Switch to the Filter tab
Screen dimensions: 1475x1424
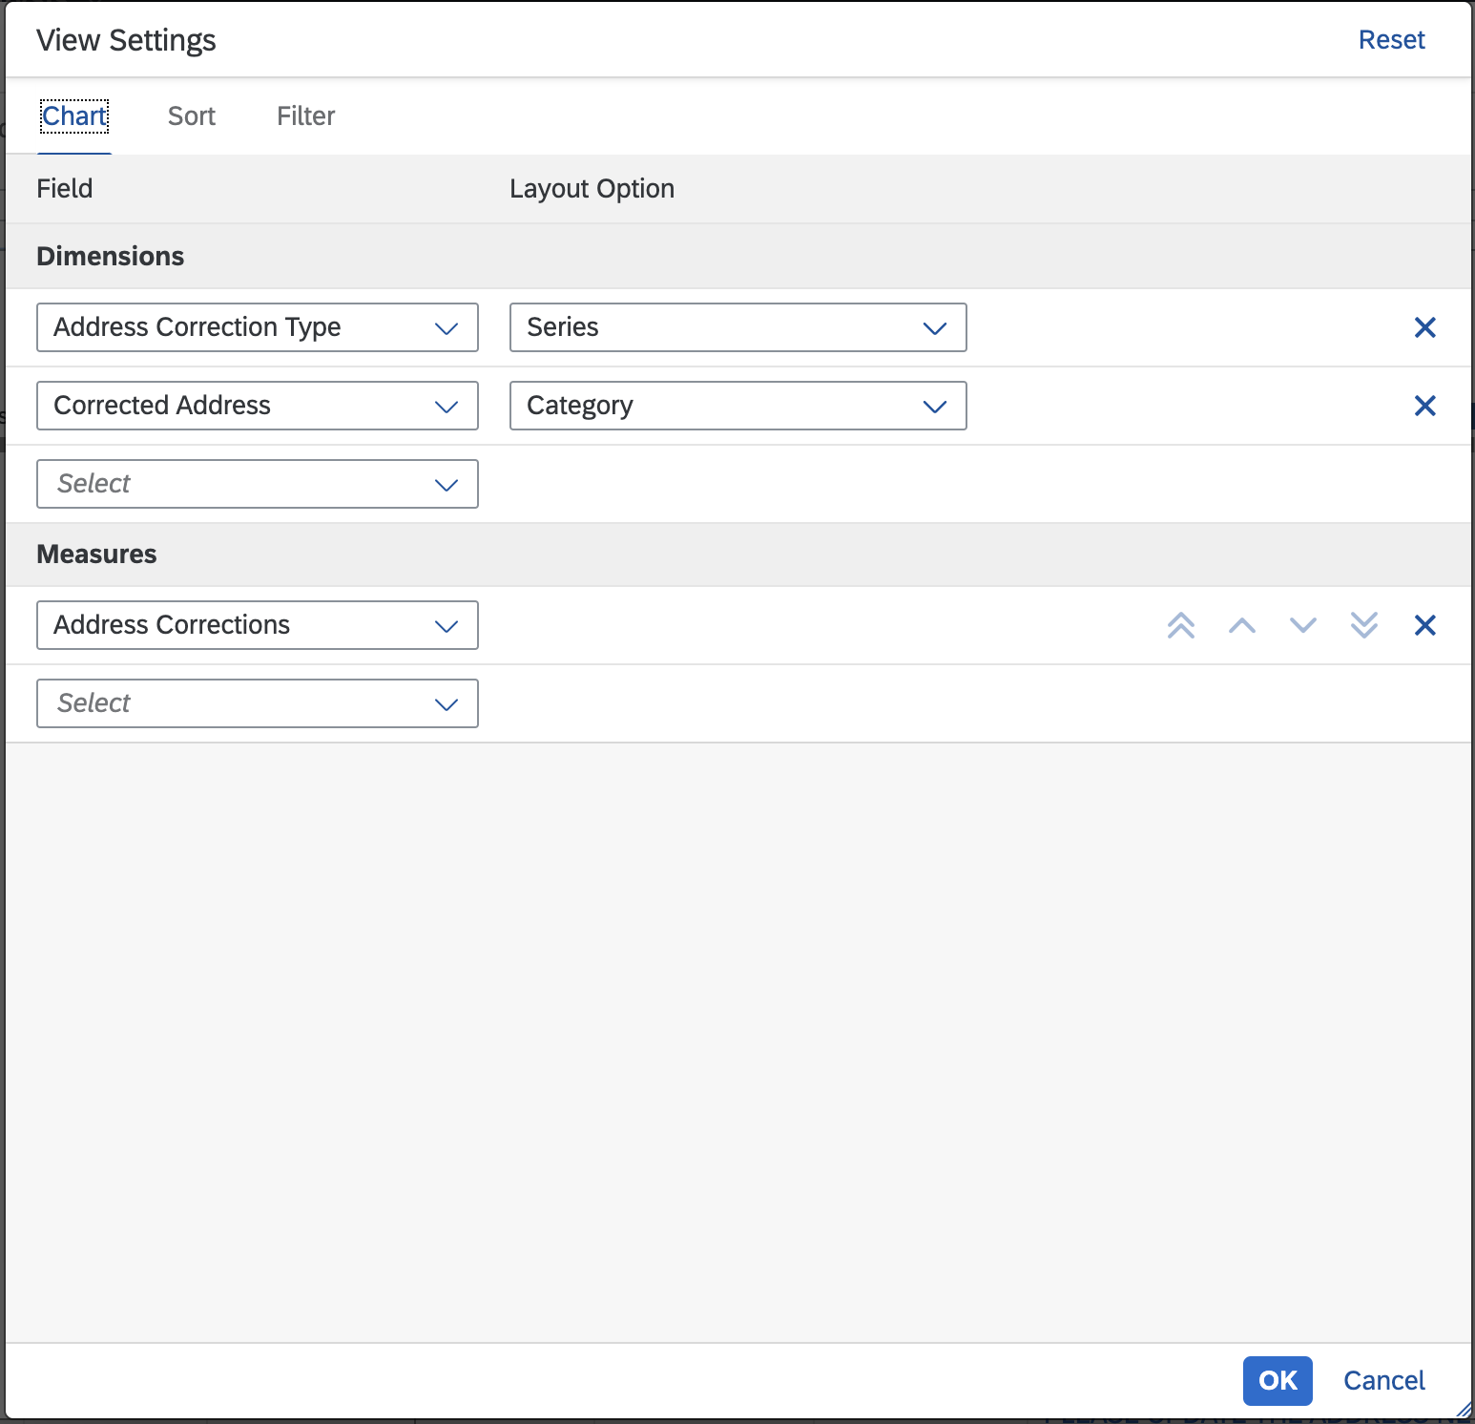(x=305, y=115)
